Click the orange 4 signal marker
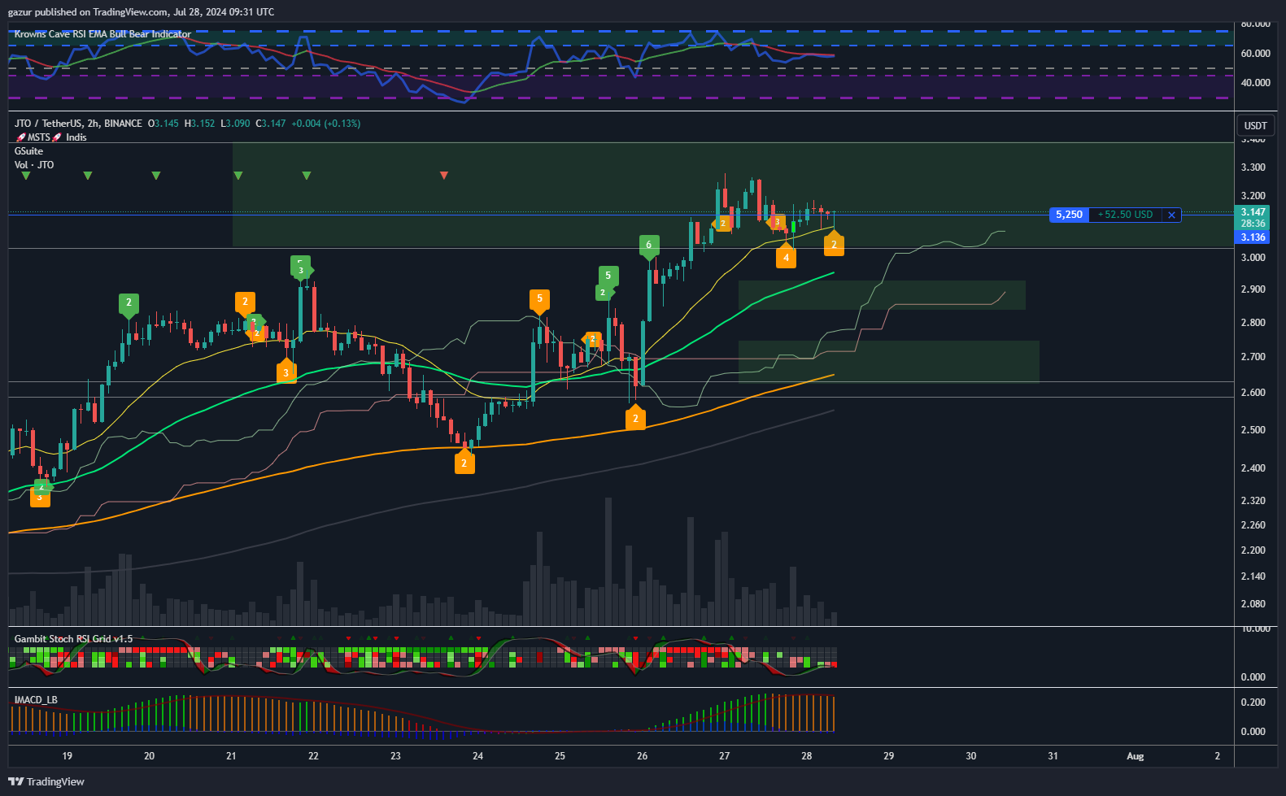The width and height of the screenshot is (1286, 796). coord(786,256)
